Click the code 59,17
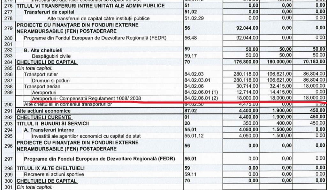This screenshot has width=327, height=190. pos(191,56)
